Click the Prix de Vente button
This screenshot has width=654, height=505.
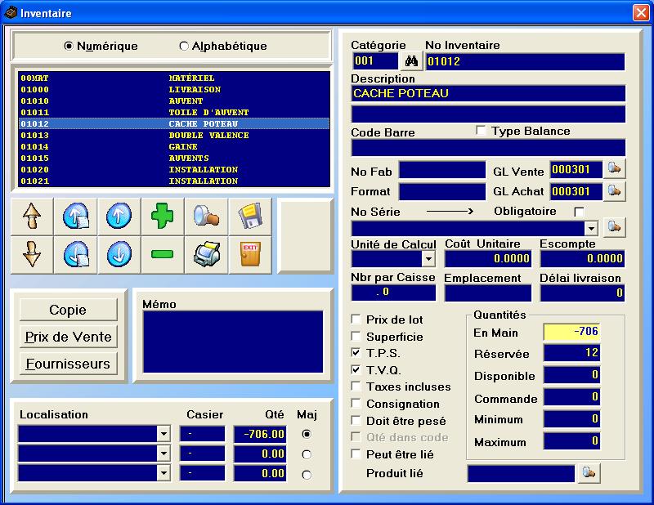(69, 337)
